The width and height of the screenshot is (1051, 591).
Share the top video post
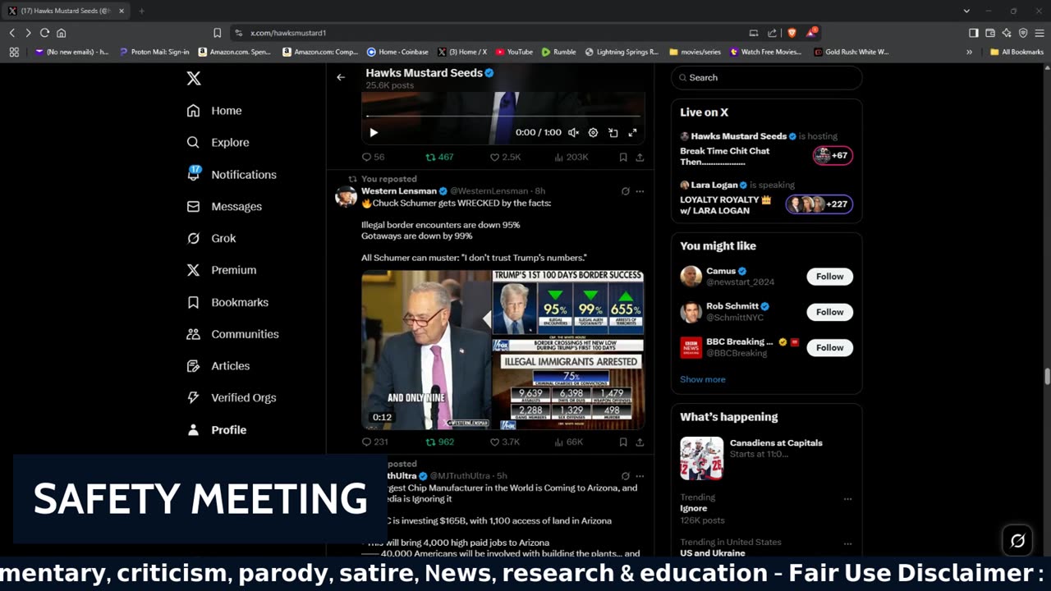click(x=640, y=157)
